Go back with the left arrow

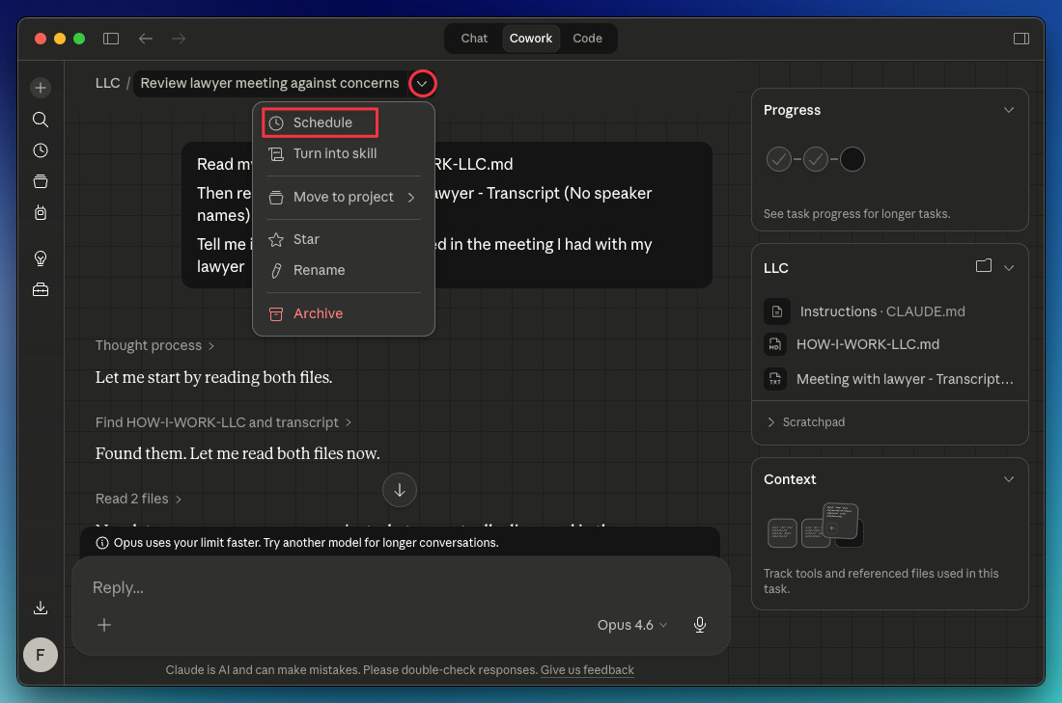click(x=146, y=39)
